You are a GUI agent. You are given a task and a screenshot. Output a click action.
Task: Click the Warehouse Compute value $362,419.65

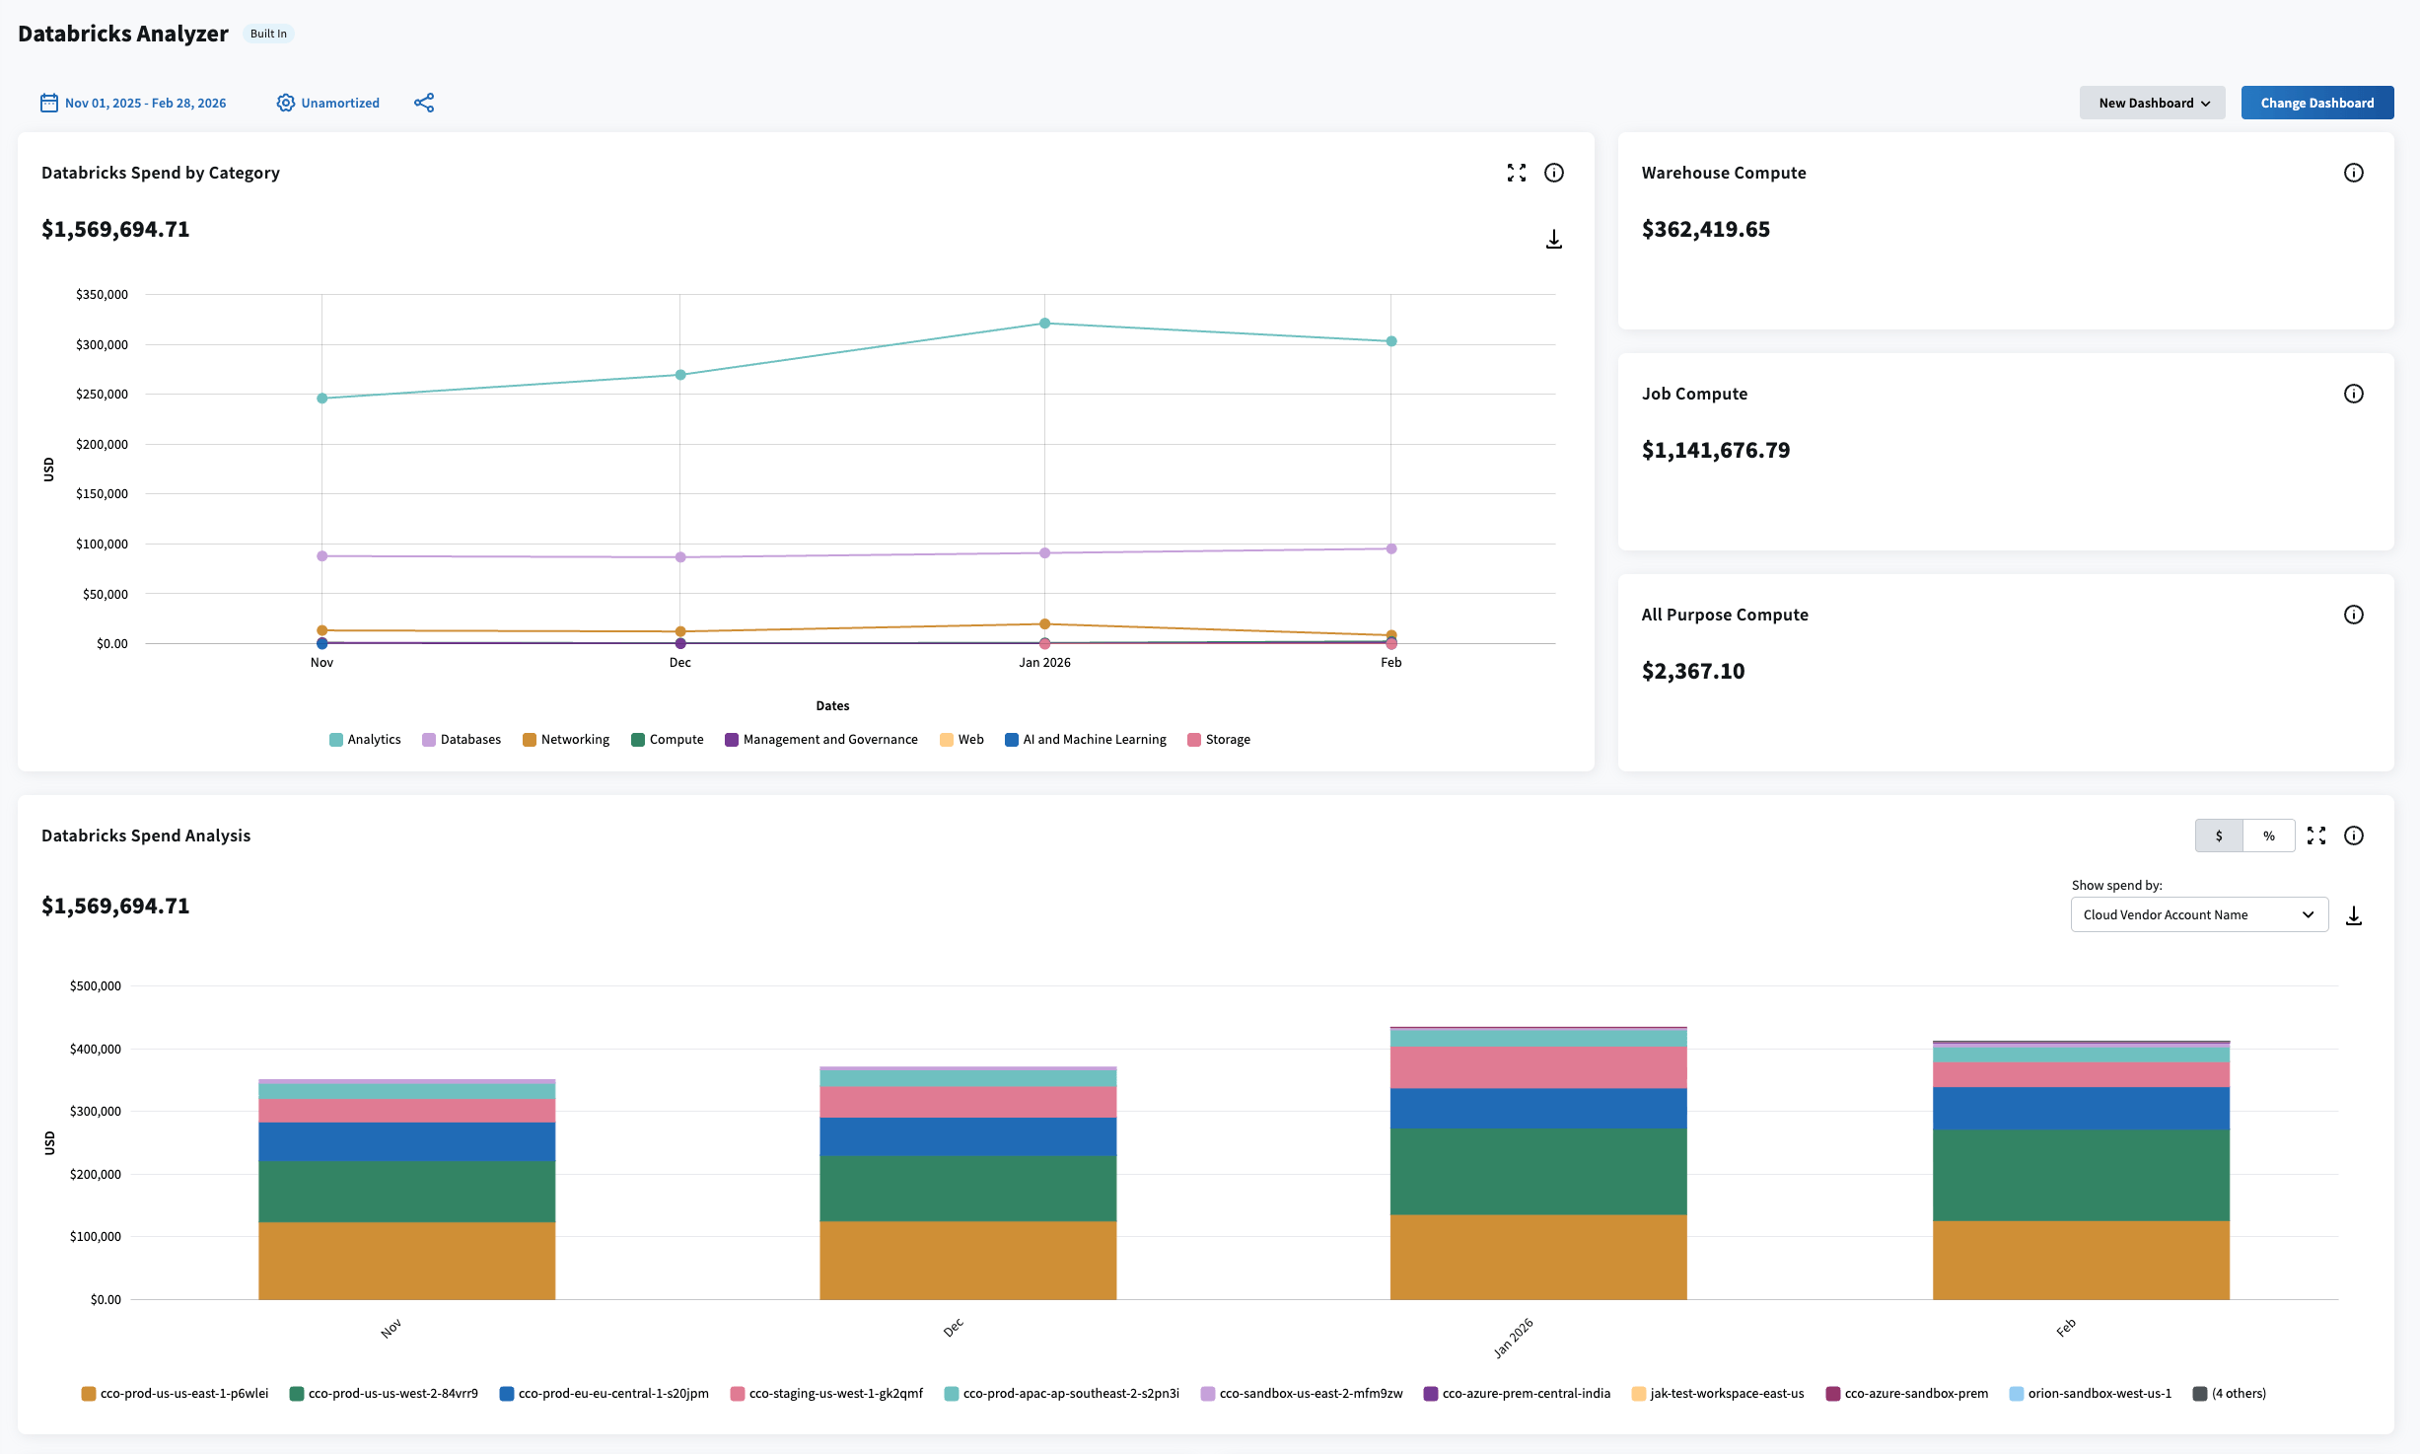1706,229
